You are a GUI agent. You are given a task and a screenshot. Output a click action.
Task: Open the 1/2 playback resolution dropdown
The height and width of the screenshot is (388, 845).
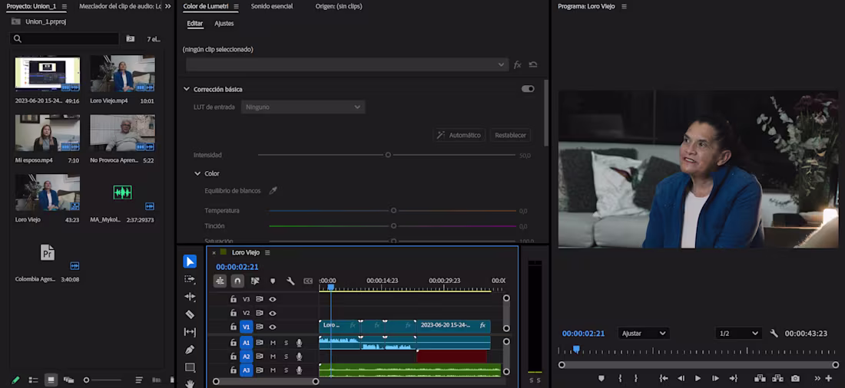pyautogui.click(x=737, y=334)
